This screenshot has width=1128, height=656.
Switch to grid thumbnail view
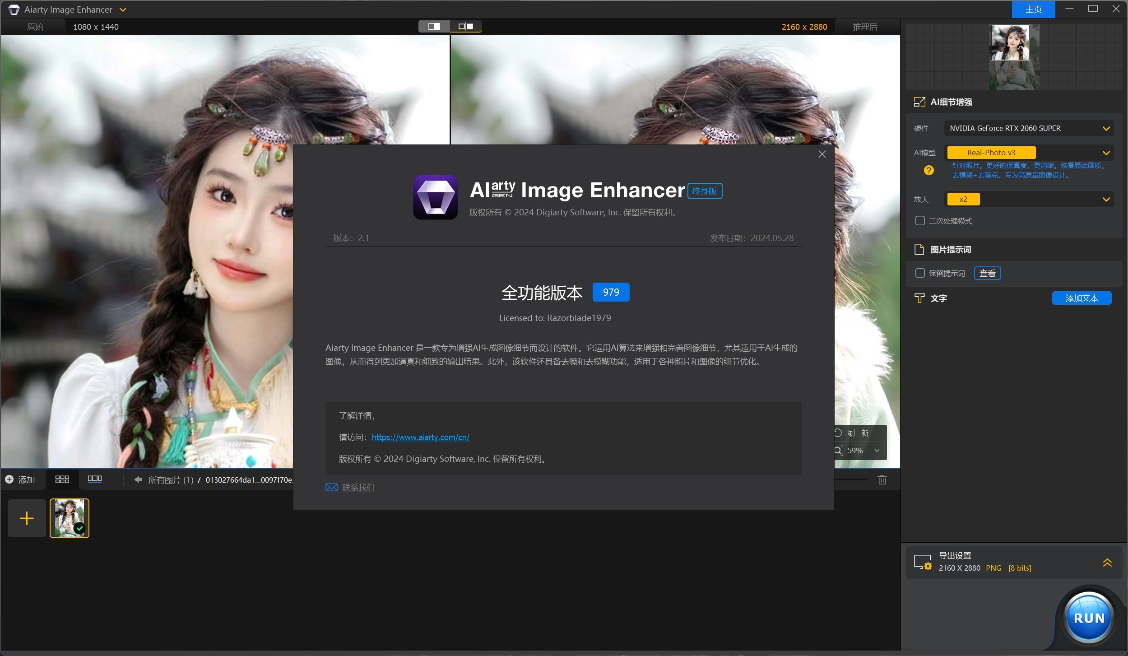pyautogui.click(x=62, y=479)
